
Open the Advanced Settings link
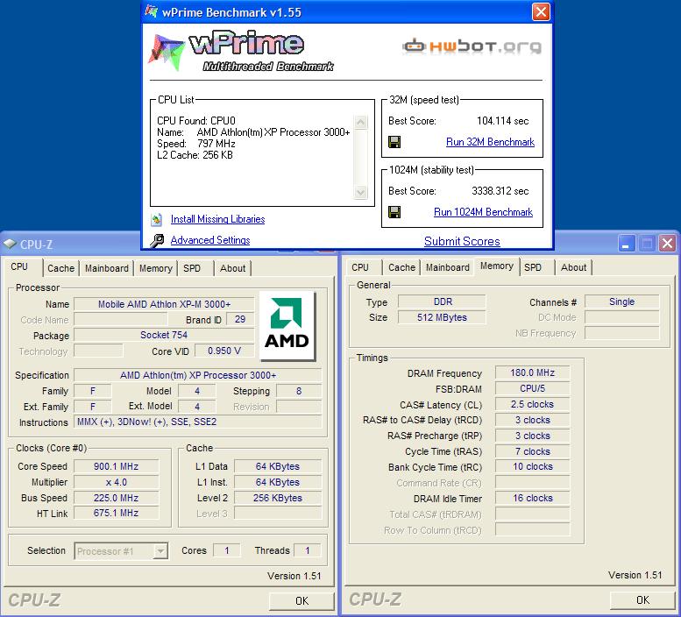210,239
